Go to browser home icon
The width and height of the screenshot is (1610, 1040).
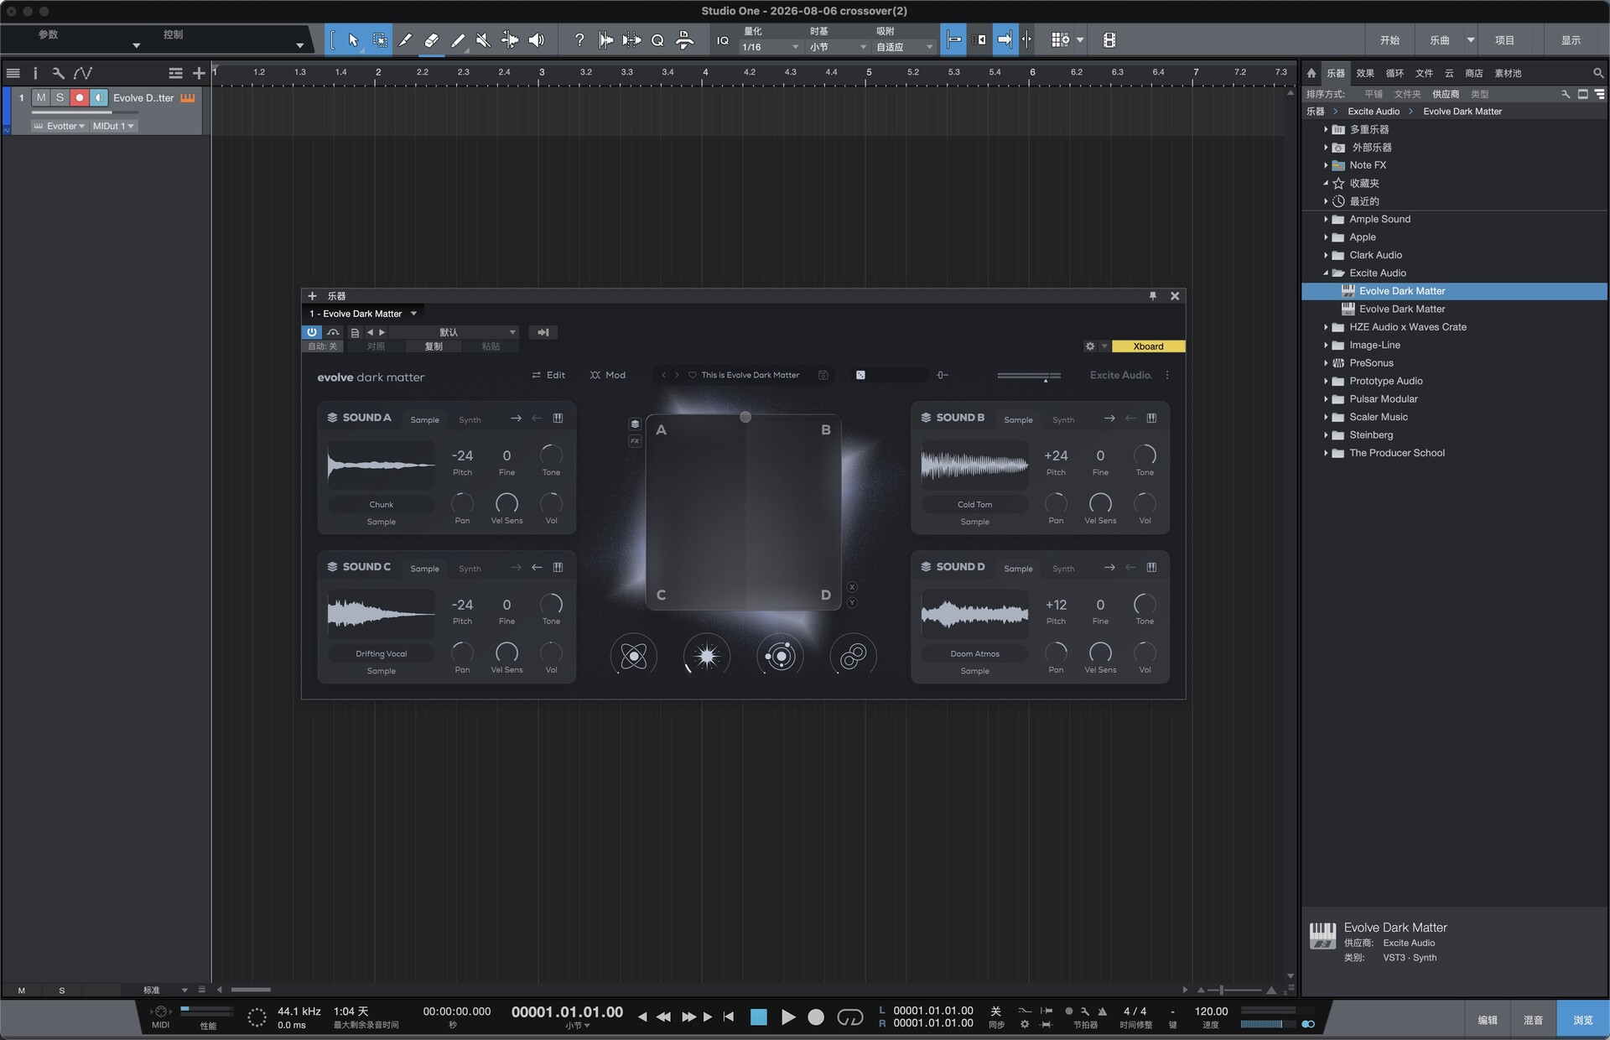[1311, 73]
